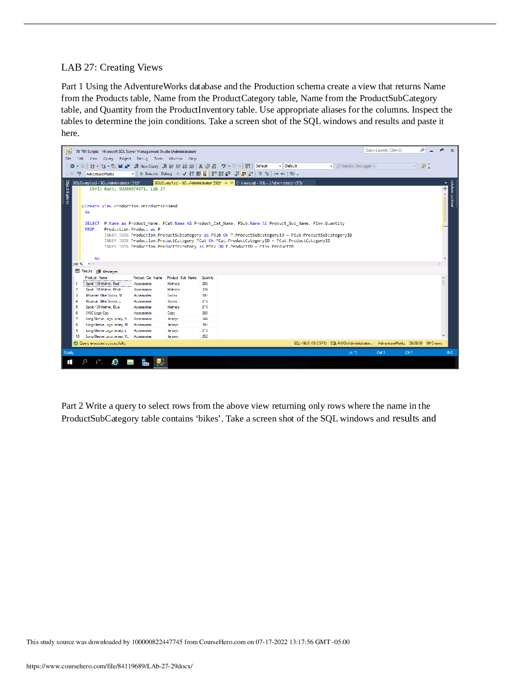
Task: Click the taskbar search magnifier icon
Action: point(85,362)
